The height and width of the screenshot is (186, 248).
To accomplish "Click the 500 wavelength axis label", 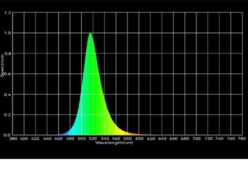I will point(81,138).
